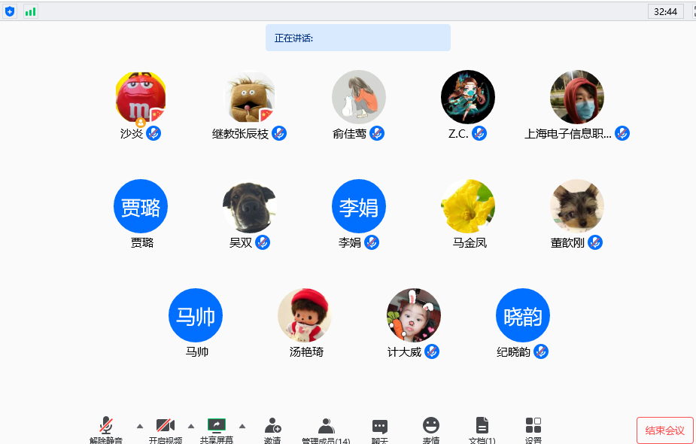
Task: Toggle Unmute (解除静音) microphone button
Action: coord(107,425)
